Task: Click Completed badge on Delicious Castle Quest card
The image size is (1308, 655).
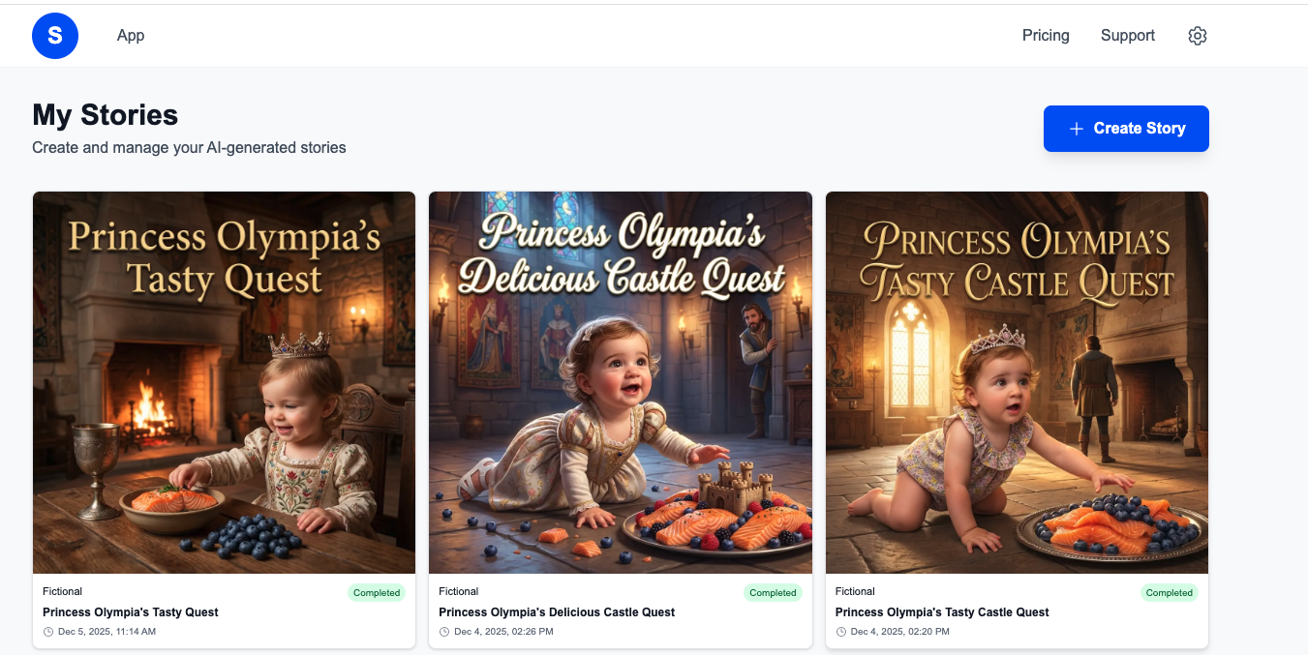Action: click(773, 592)
